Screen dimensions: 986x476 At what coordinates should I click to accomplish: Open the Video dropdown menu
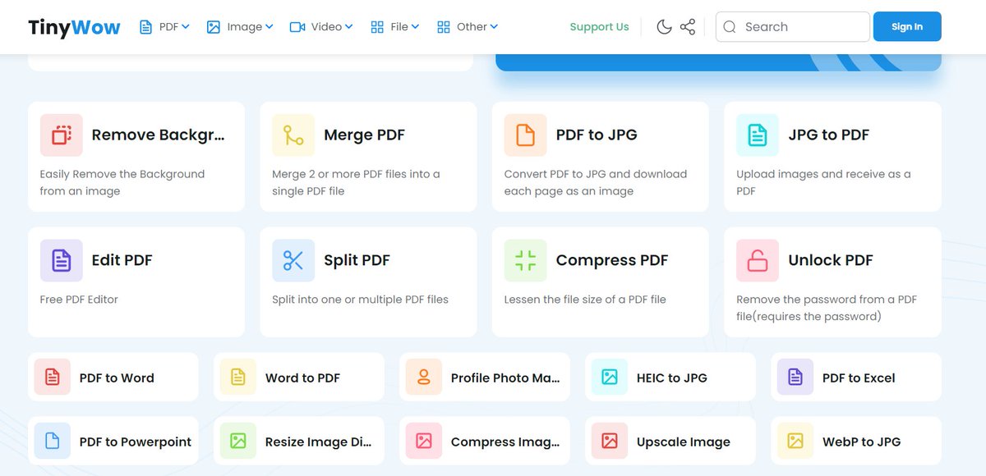(x=321, y=27)
